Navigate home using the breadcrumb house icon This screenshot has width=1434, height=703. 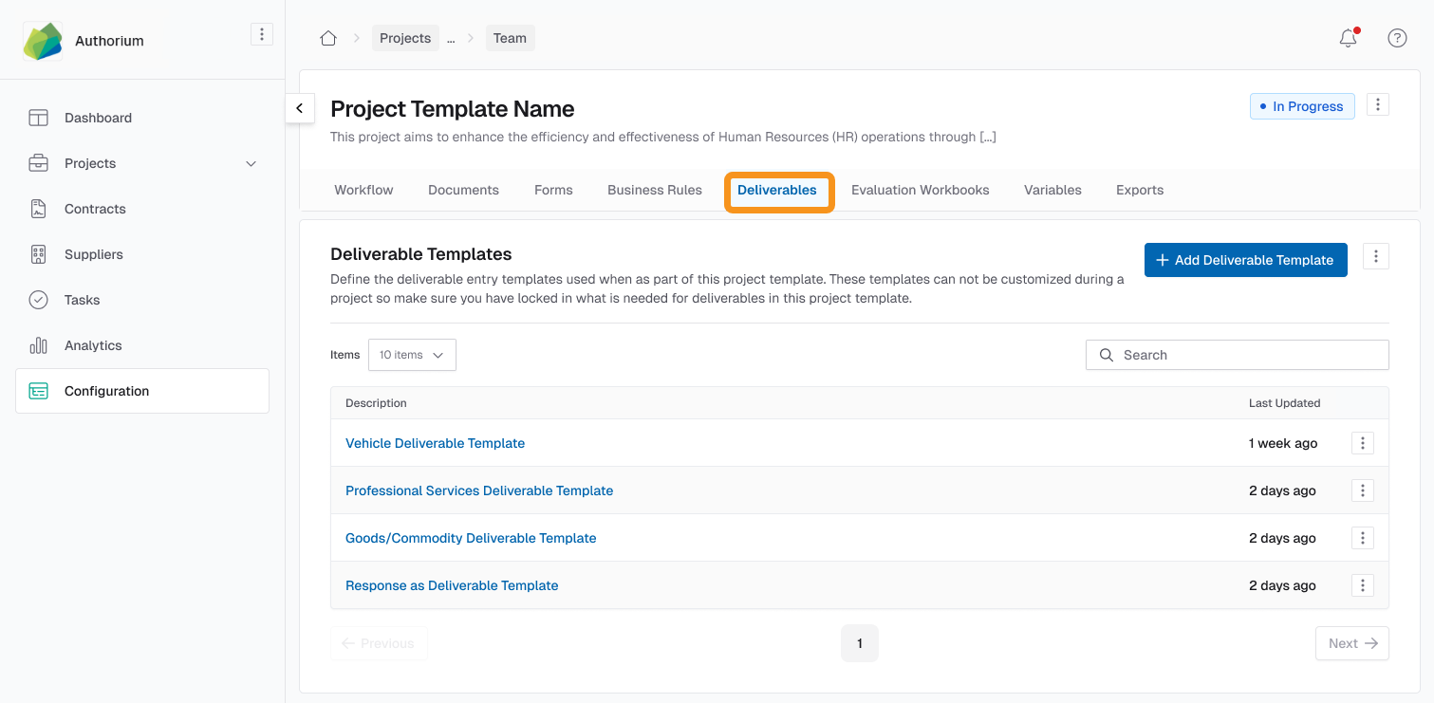(328, 37)
